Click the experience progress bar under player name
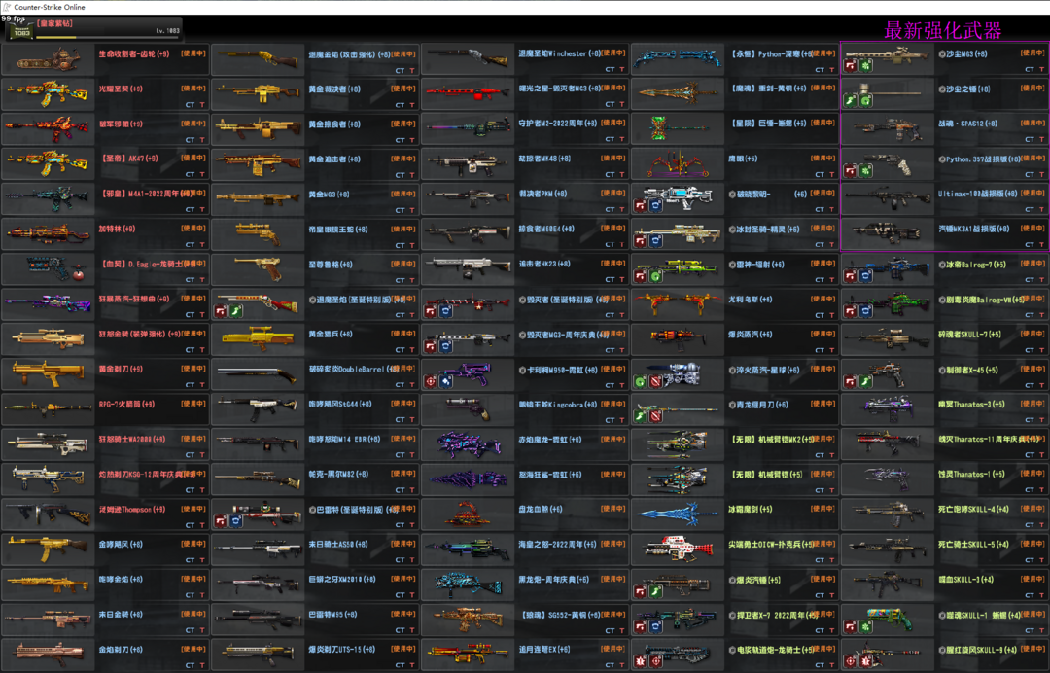 [x=108, y=38]
